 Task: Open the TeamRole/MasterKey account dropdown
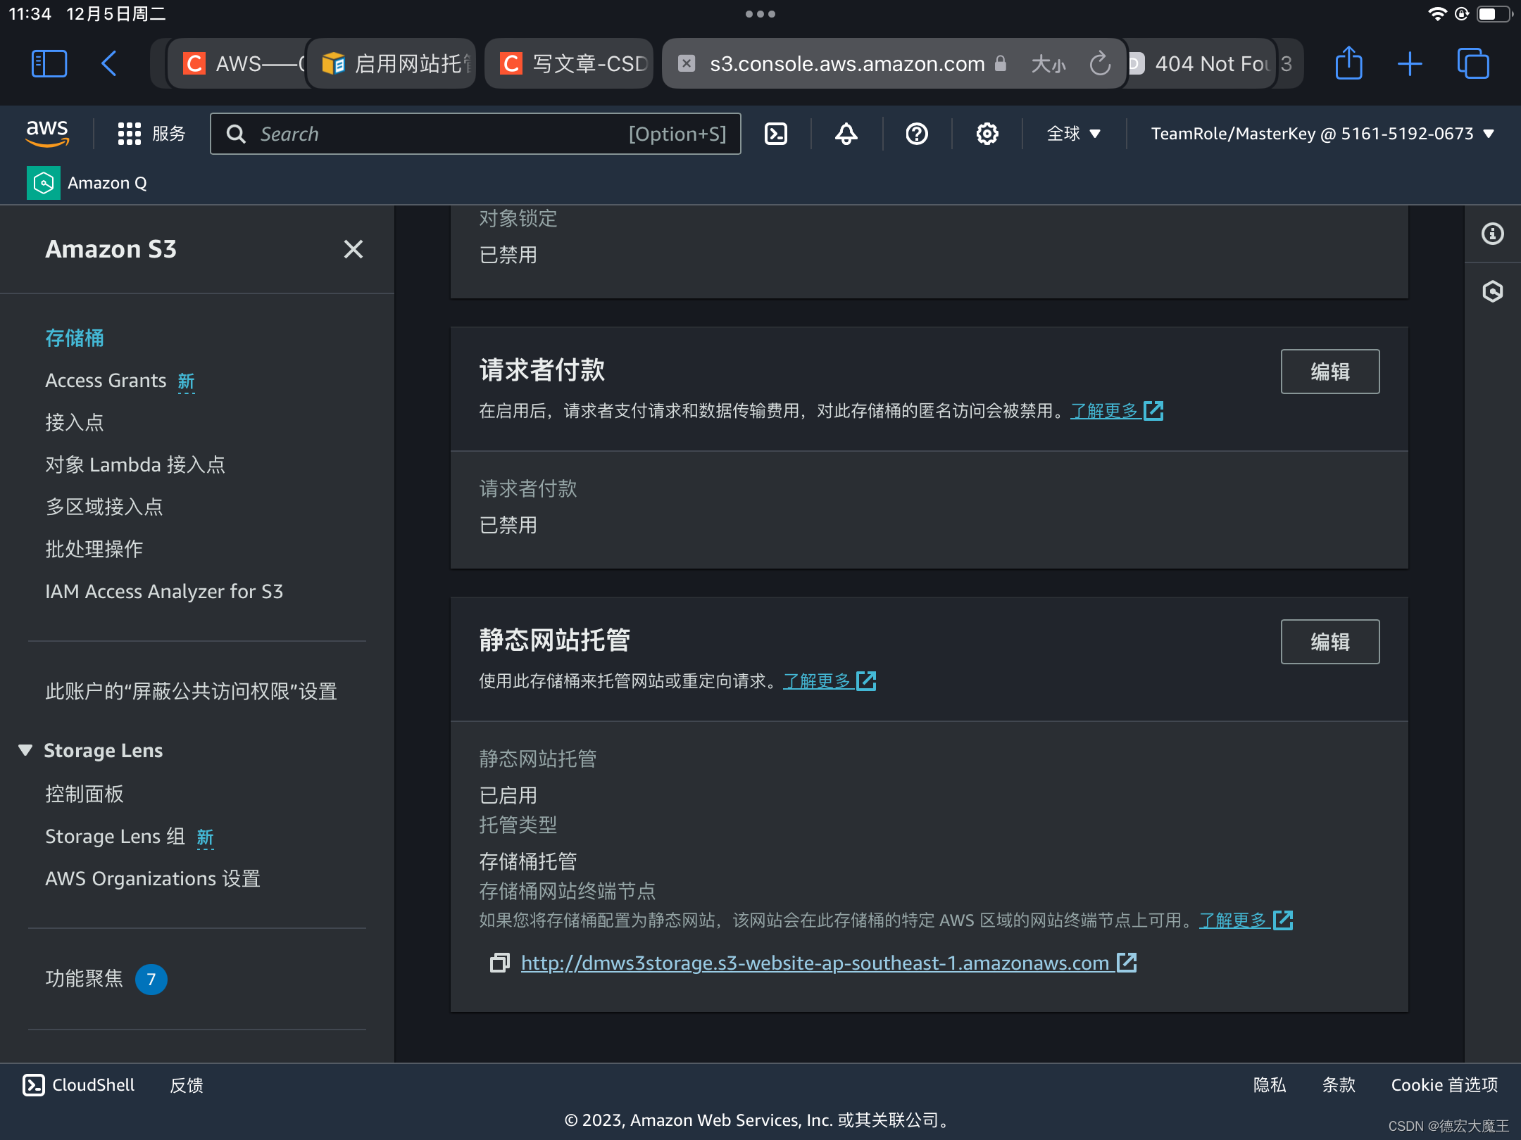click(x=1322, y=134)
